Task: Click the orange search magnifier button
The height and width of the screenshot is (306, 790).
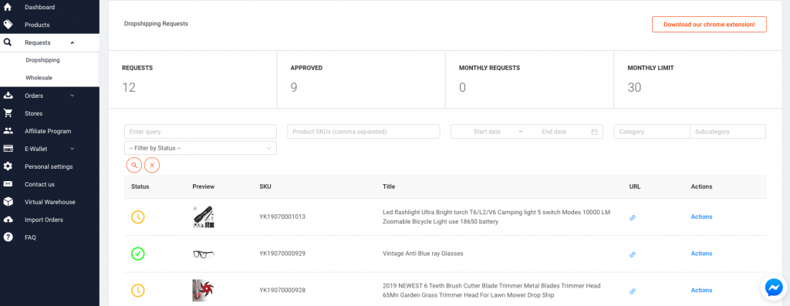Action: pos(134,165)
